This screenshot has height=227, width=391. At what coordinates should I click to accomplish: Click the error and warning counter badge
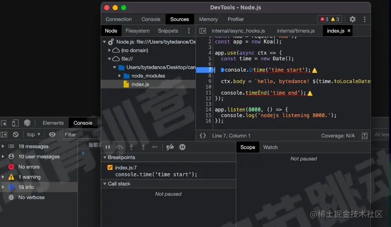pyautogui.click(x=330, y=19)
